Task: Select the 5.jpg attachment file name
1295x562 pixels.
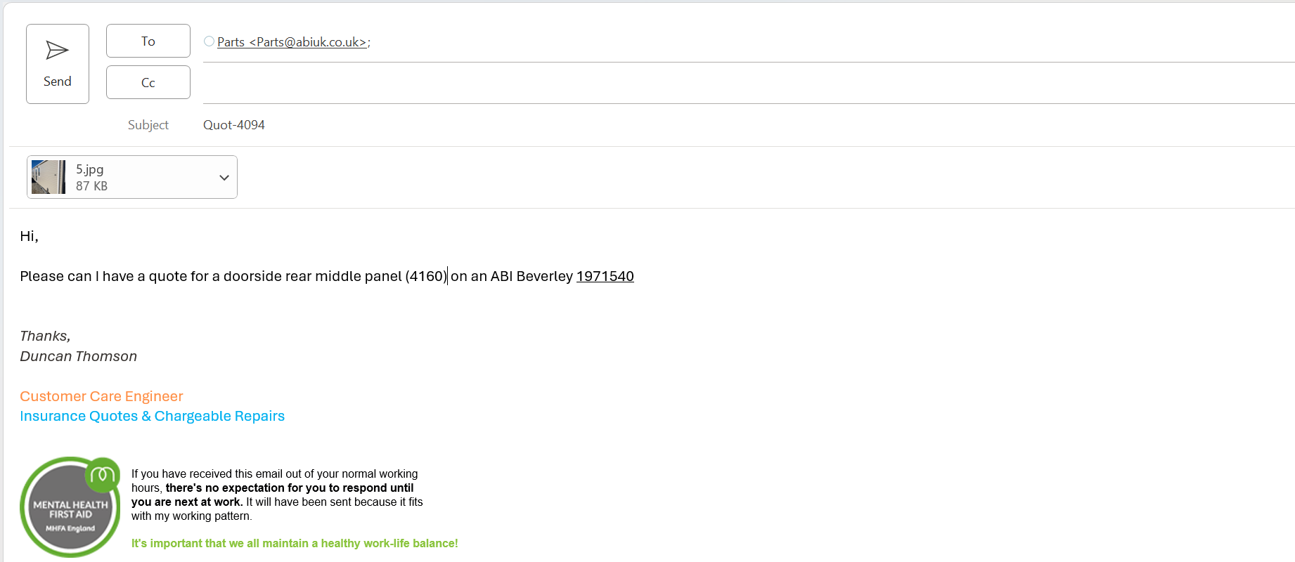Action: click(x=90, y=169)
